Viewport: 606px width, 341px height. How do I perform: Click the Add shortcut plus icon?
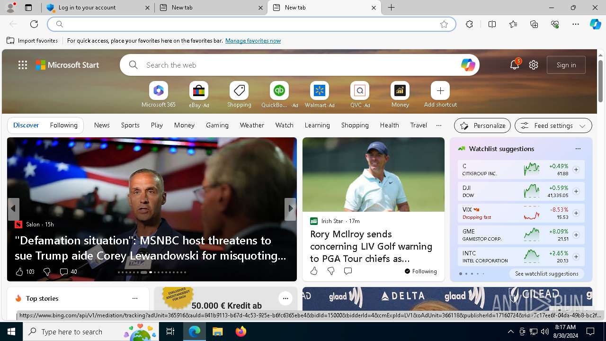click(440, 90)
